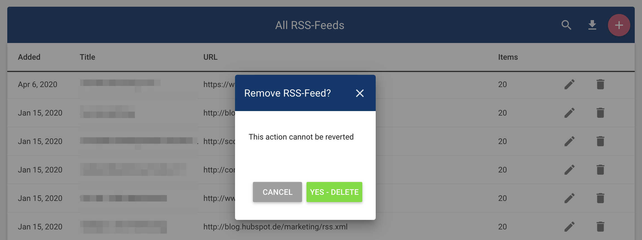Click pencil icon in second feed row

coord(569,113)
